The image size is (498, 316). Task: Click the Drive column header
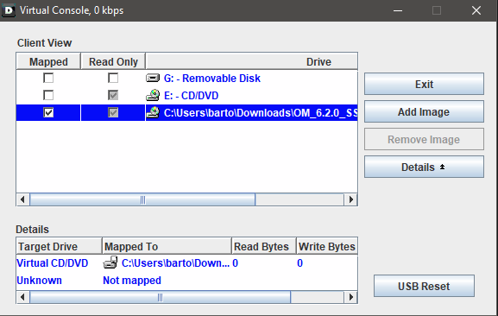click(251, 61)
